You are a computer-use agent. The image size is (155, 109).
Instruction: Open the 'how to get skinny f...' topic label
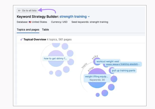point(55,58)
